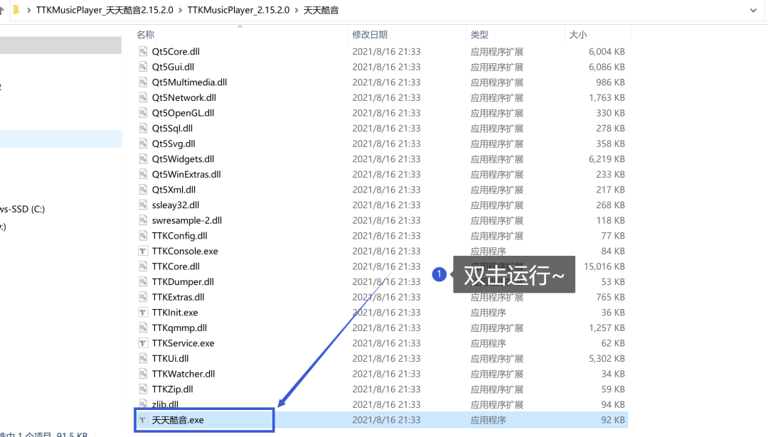Image resolution: width=768 pixels, height=437 pixels.
Task: Click the TTKUi.dll file icon
Action: tap(142, 358)
